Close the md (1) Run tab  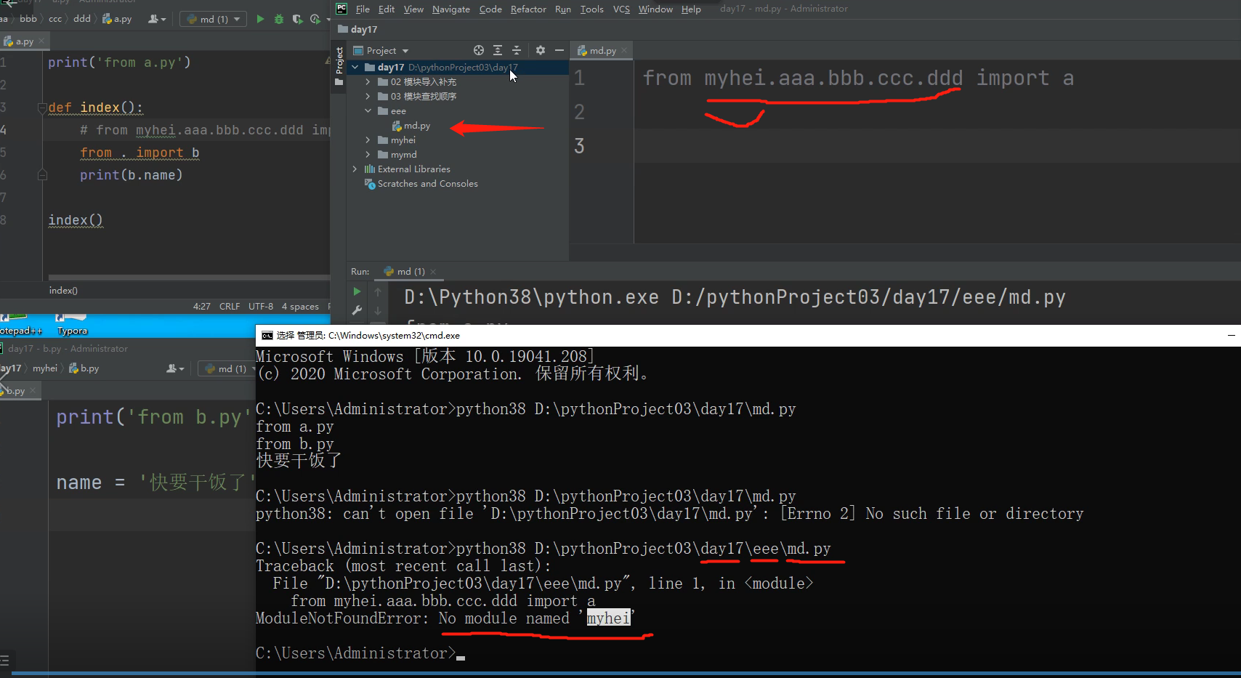433,272
